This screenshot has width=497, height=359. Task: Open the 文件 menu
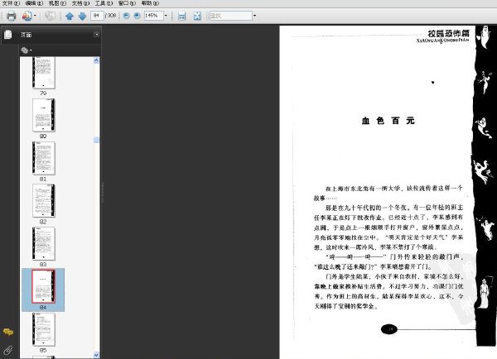[11, 3]
